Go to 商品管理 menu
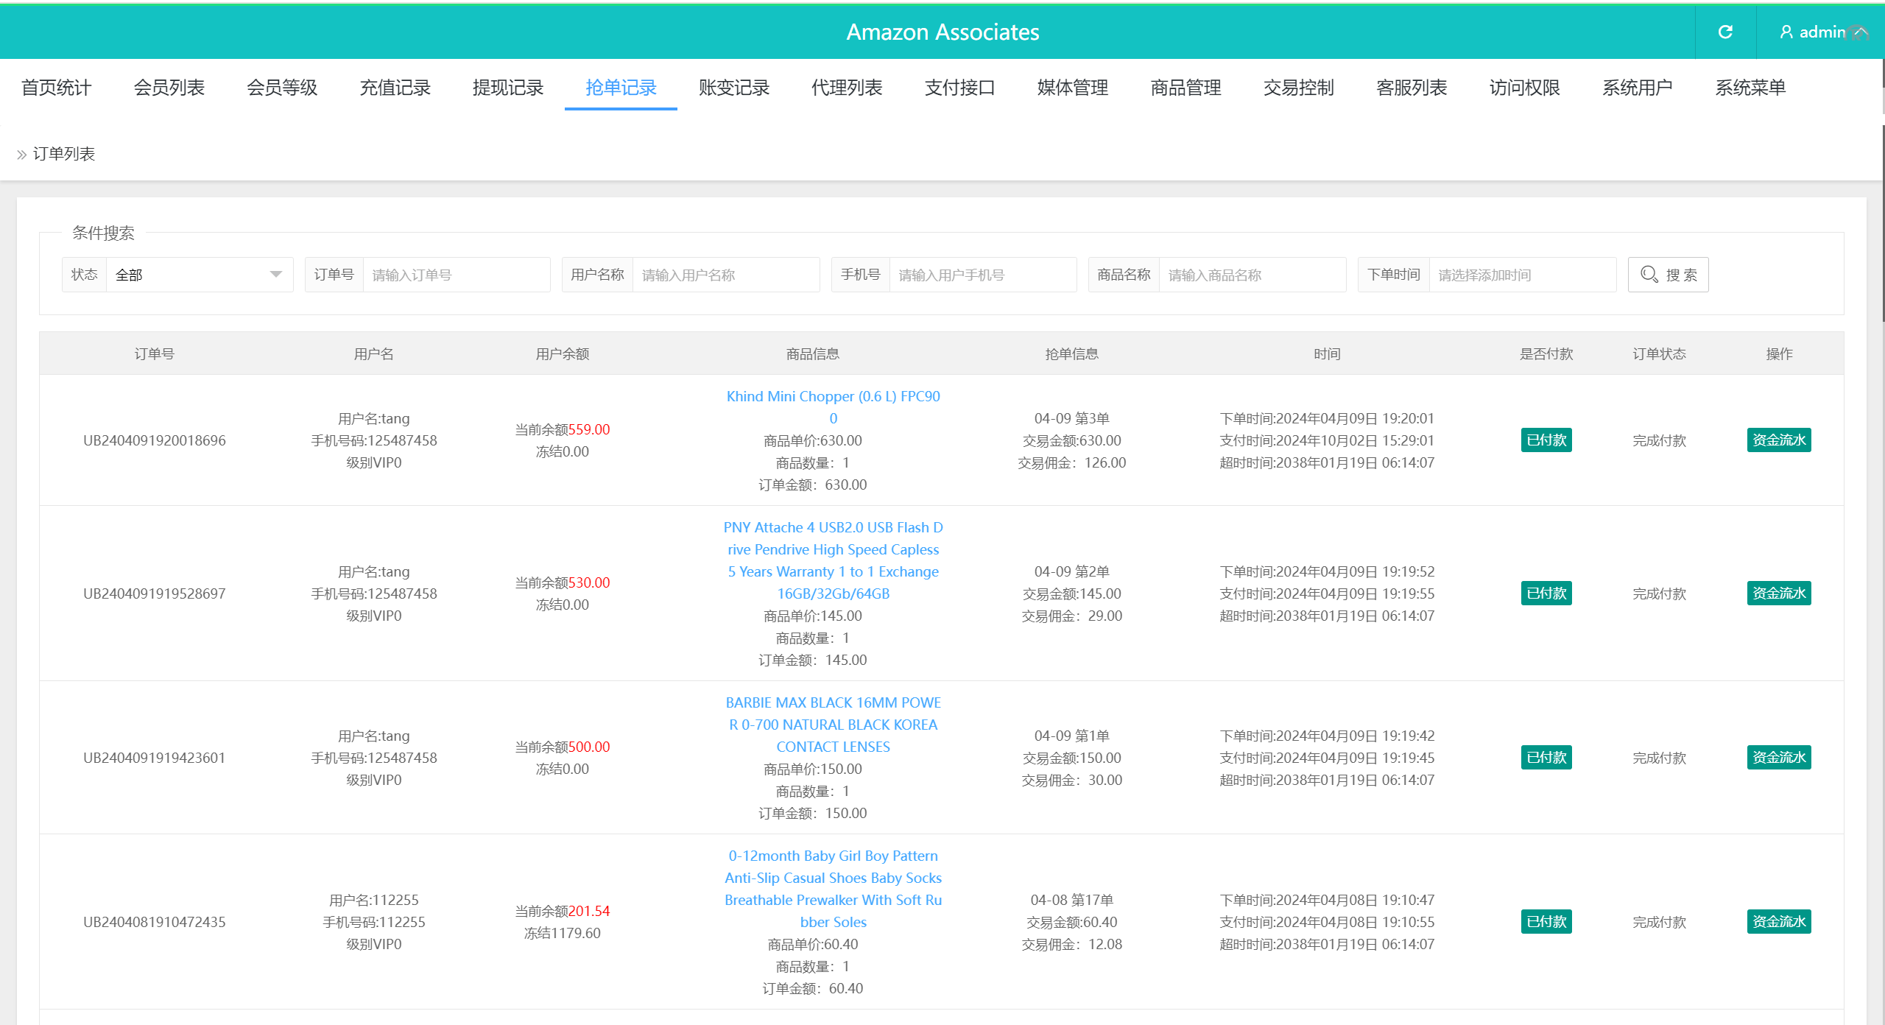The height and width of the screenshot is (1025, 1885). [x=1185, y=88]
